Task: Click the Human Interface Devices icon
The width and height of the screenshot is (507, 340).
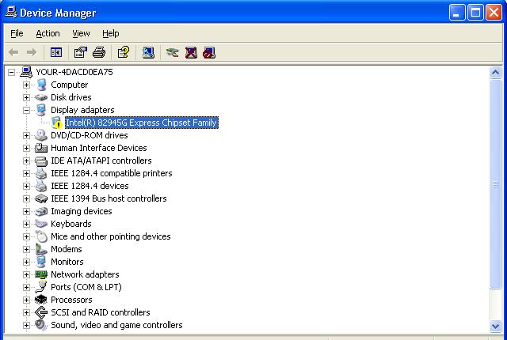Action: [x=41, y=148]
